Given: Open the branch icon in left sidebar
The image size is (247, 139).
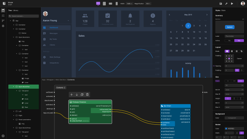Looking at the screenshot, I should [3, 20].
